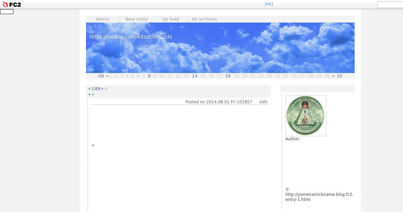Open calendar day 14 entries
This screenshot has height=212, width=403.
click(x=195, y=76)
